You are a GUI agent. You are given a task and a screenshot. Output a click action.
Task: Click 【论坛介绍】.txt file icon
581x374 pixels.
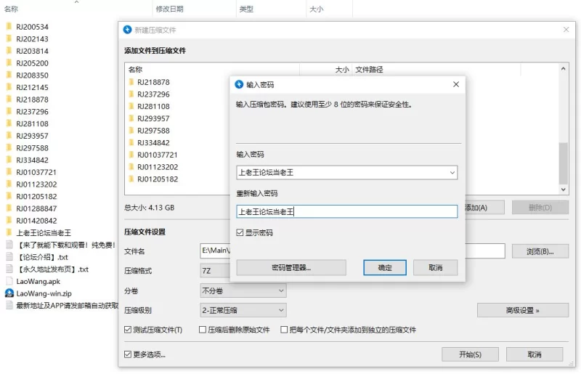pos(9,257)
